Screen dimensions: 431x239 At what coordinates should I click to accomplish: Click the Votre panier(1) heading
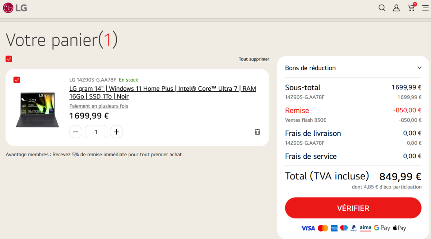[61, 39]
